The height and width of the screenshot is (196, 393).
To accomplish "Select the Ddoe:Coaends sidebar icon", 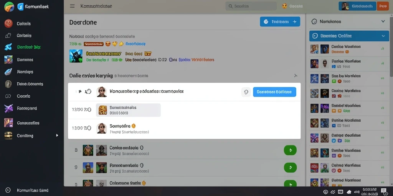I will coord(8,84).
